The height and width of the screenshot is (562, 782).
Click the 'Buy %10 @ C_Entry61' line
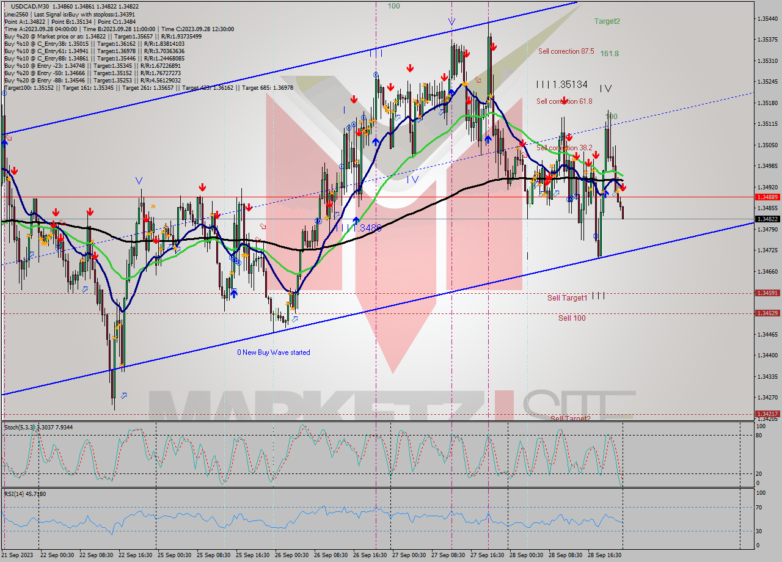[x=94, y=51]
